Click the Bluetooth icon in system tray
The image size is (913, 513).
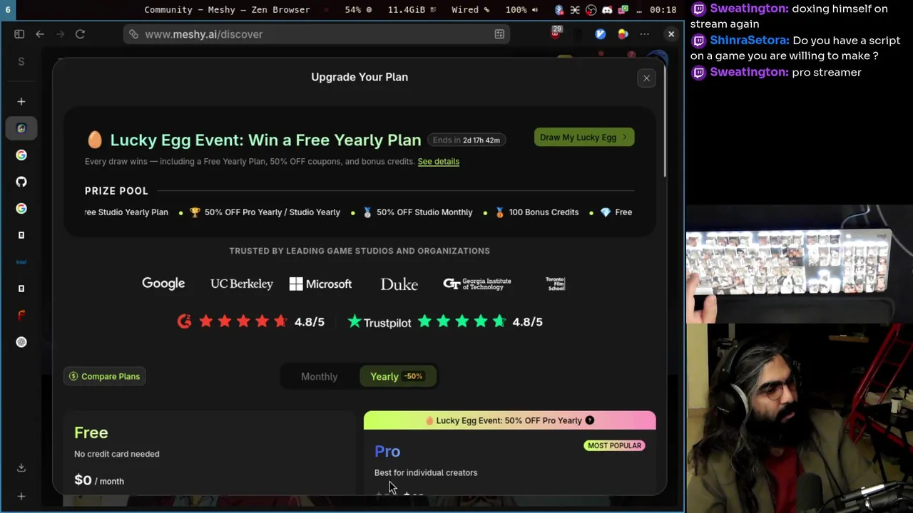coord(559,10)
